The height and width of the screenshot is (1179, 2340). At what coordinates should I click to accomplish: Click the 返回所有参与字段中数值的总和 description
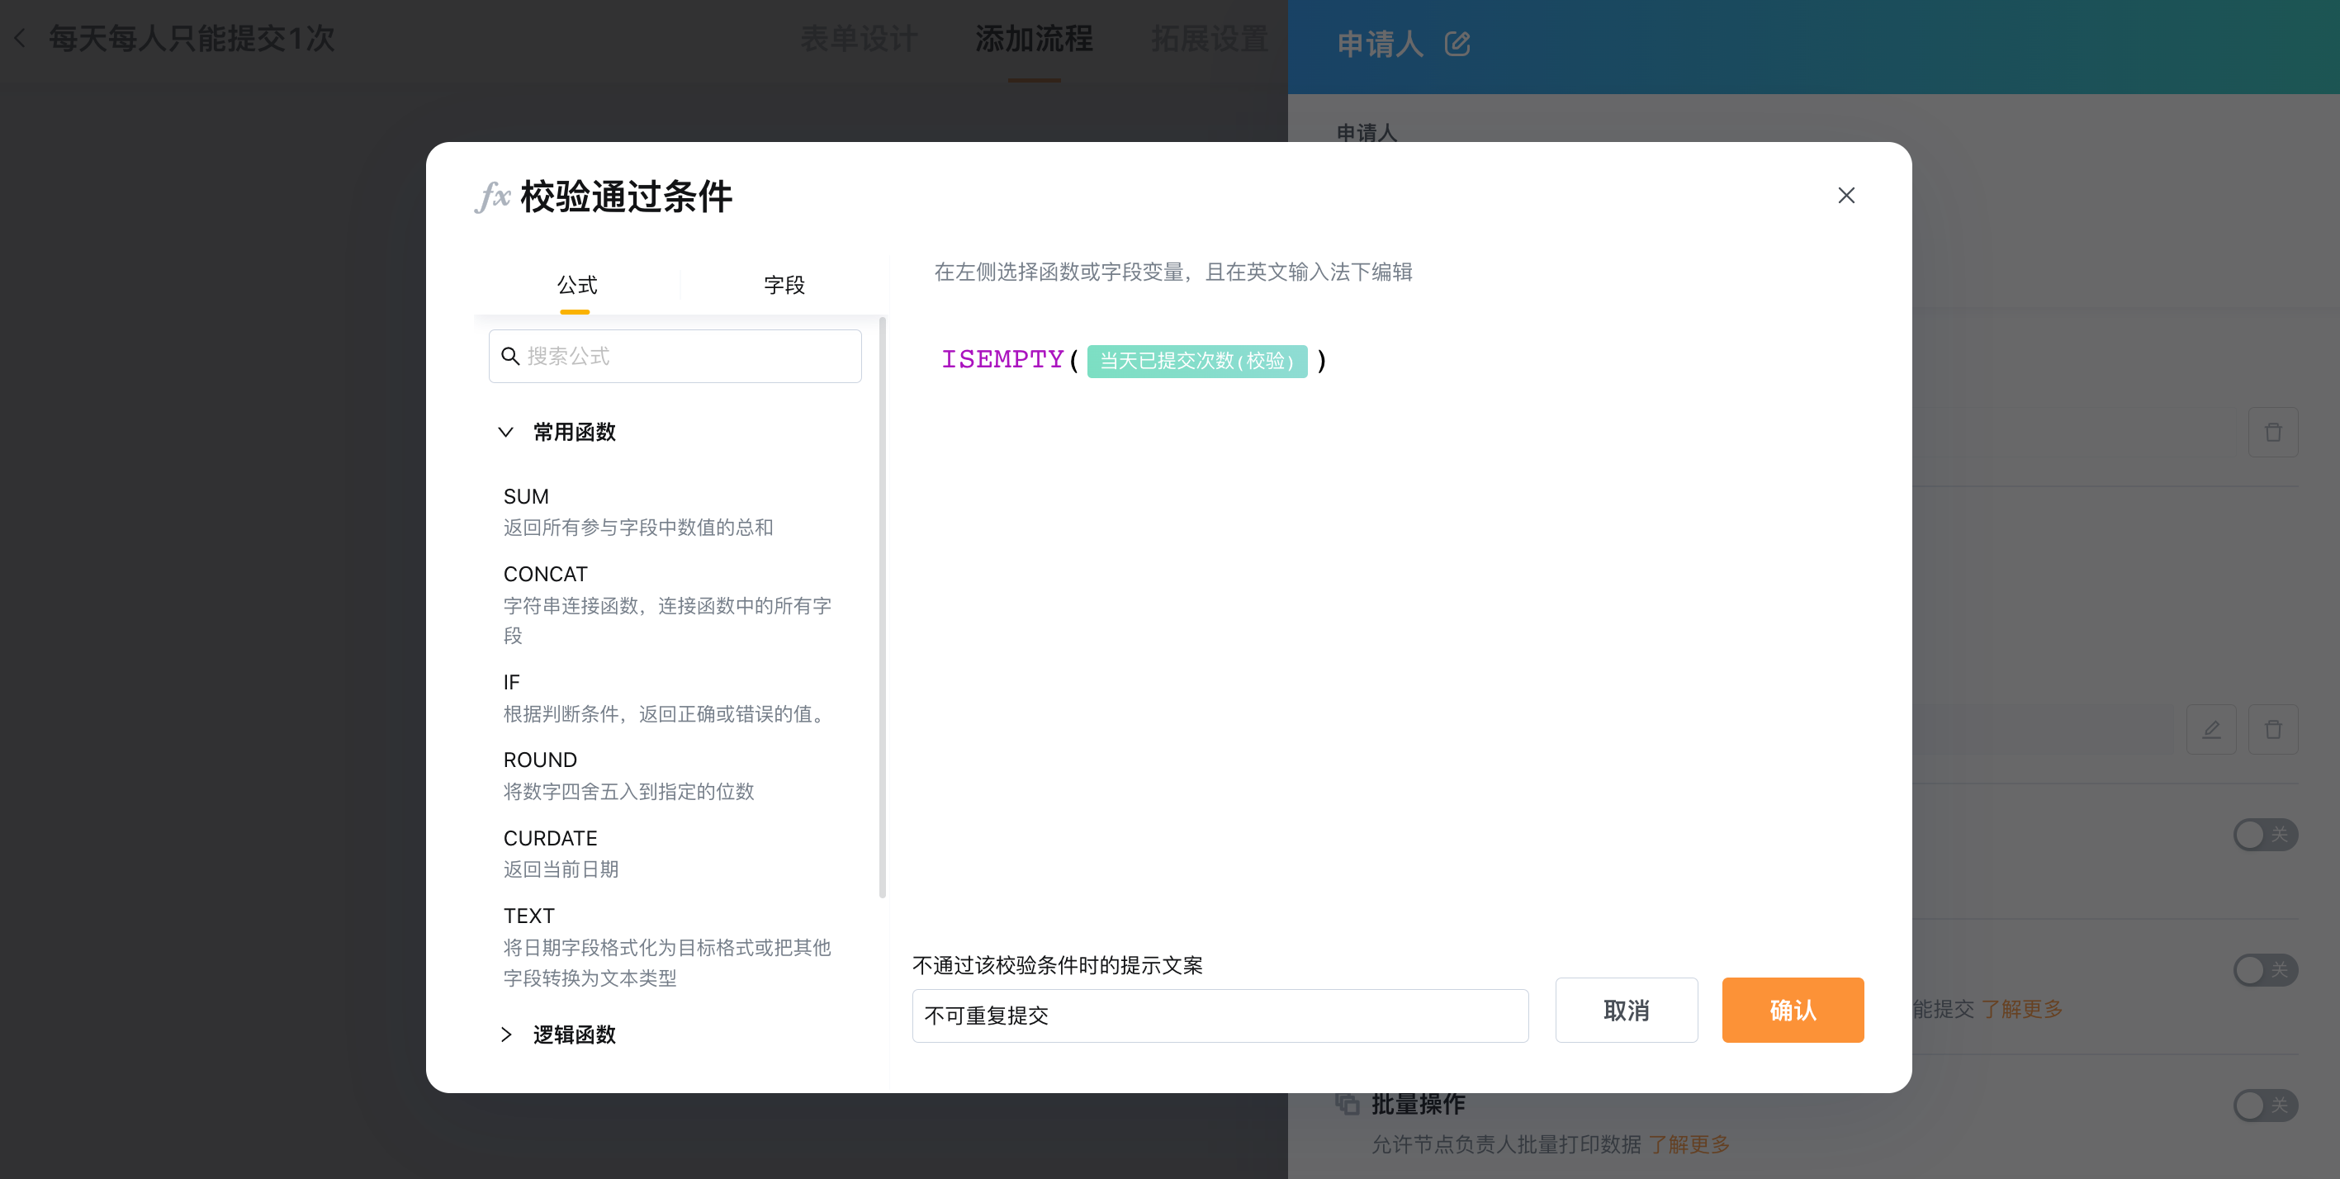pyautogui.click(x=637, y=528)
